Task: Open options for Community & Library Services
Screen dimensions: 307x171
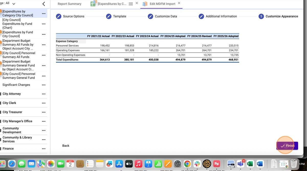Action: point(44,140)
